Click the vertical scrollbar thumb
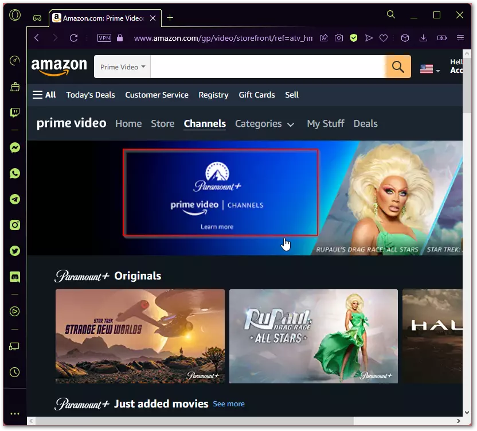 point(467,87)
